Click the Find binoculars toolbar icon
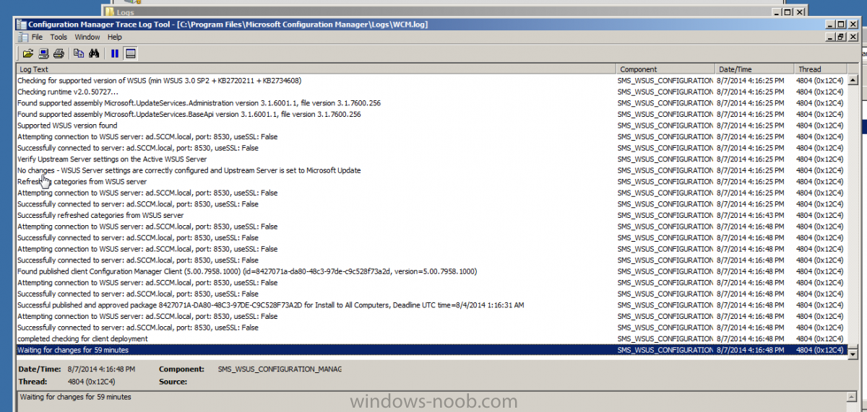867x412 pixels. pyautogui.click(x=94, y=53)
